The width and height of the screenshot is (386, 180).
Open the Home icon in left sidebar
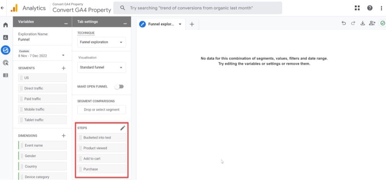point(5,25)
